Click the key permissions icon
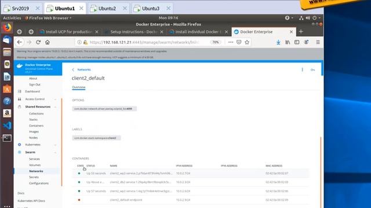 [x=312, y=70]
